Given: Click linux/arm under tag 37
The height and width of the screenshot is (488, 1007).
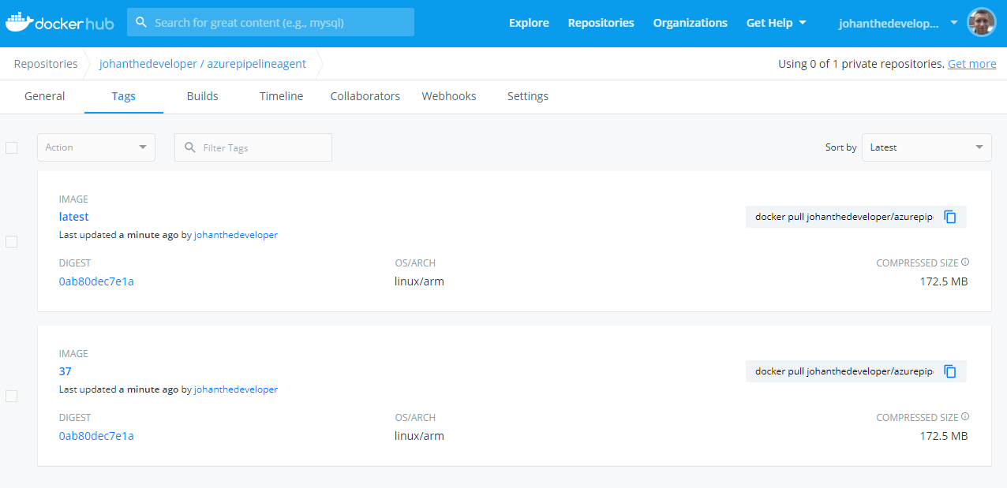Looking at the screenshot, I should [x=419, y=436].
